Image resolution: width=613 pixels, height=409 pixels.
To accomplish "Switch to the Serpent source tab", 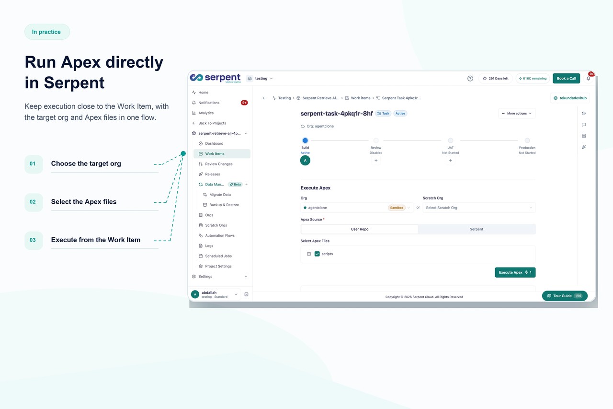I will point(477,229).
